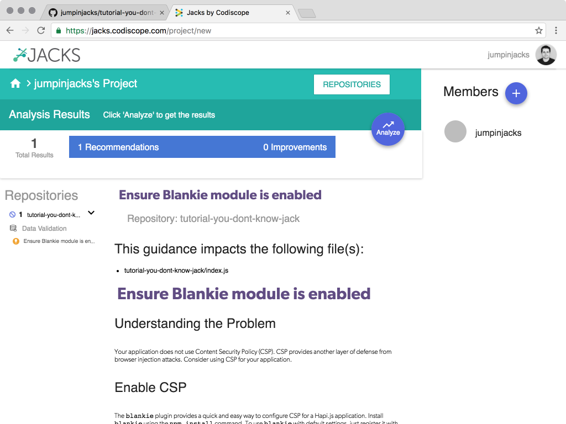Click the Data Validation category icon
The height and width of the screenshot is (424, 566).
[13, 228]
